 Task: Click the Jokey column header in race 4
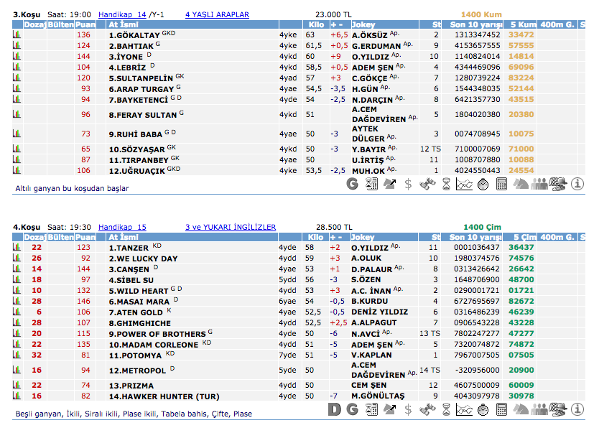click(x=363, y=237)
